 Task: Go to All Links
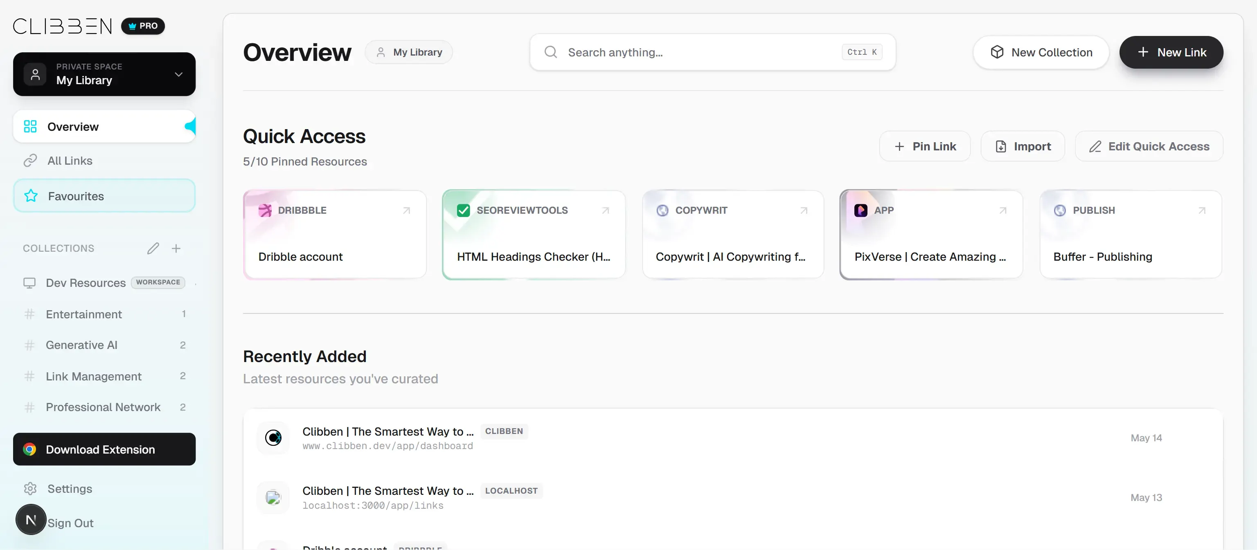point(104,161)
